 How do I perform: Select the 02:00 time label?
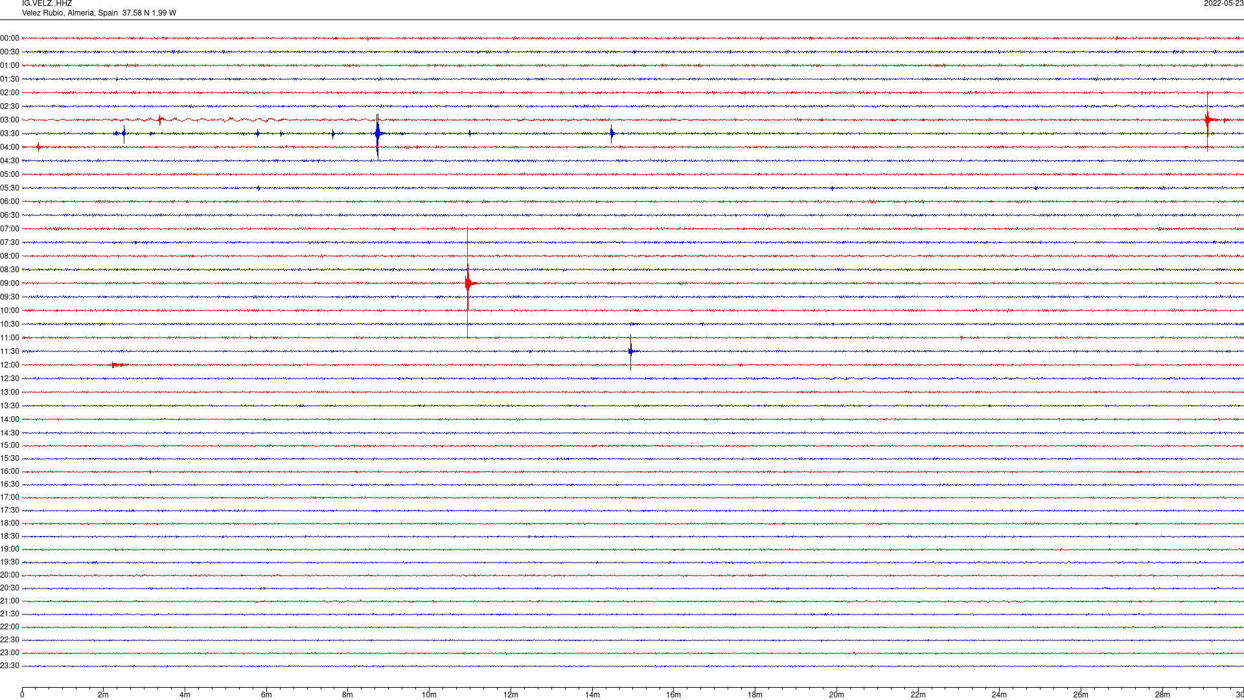pyautogui.click(x=10, y=93)
